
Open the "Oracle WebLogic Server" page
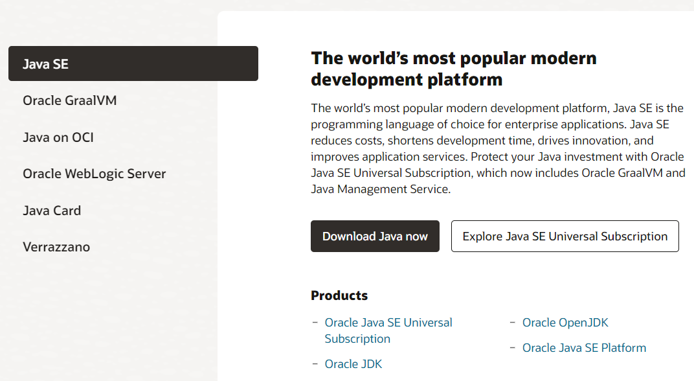pos(95,174)
